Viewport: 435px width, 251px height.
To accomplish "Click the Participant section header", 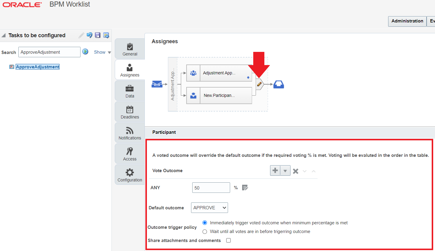I will tap(164, 132).
